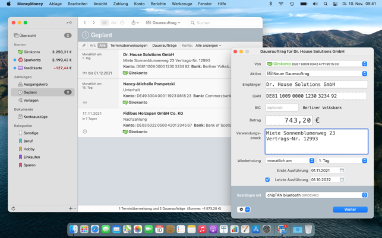Select the Alle filter
Image resolution: width=382 pixels, height=238 pixels.
tap(102, 46)
